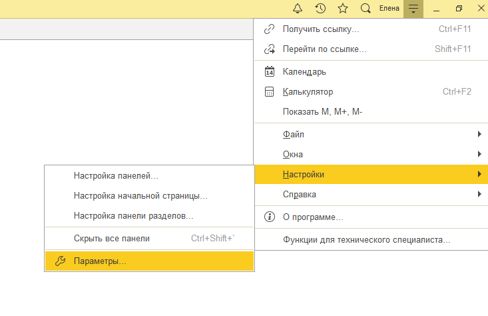Open the notifications bell icon
Image resolution: width=488 pixels, height=316 pixels.
pyautogui.click(x=298, y=9)
